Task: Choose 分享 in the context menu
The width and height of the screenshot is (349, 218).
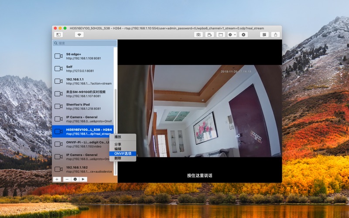Action: pyautogui.click(x=118, y=144)
